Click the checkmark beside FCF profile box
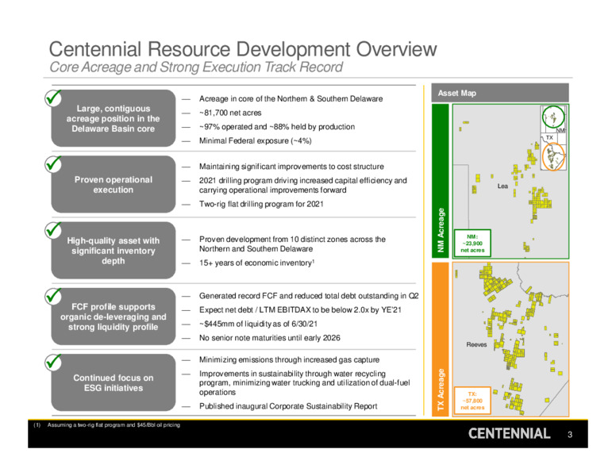Screen dimensions: 616x476 tap(53, 296)
